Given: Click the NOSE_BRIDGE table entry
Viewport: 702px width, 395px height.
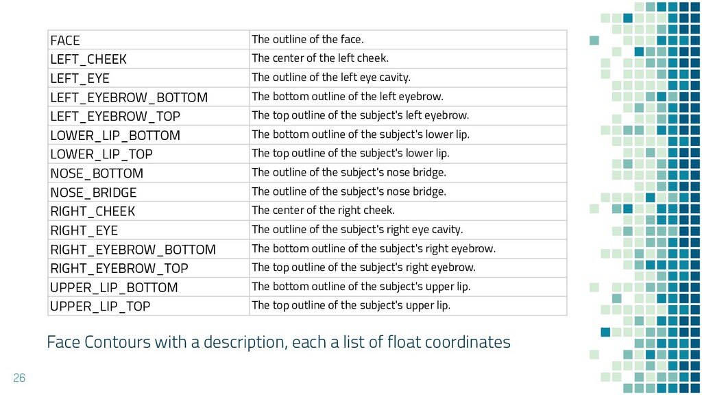Looking at the screenshot, I should pos(93,193).
